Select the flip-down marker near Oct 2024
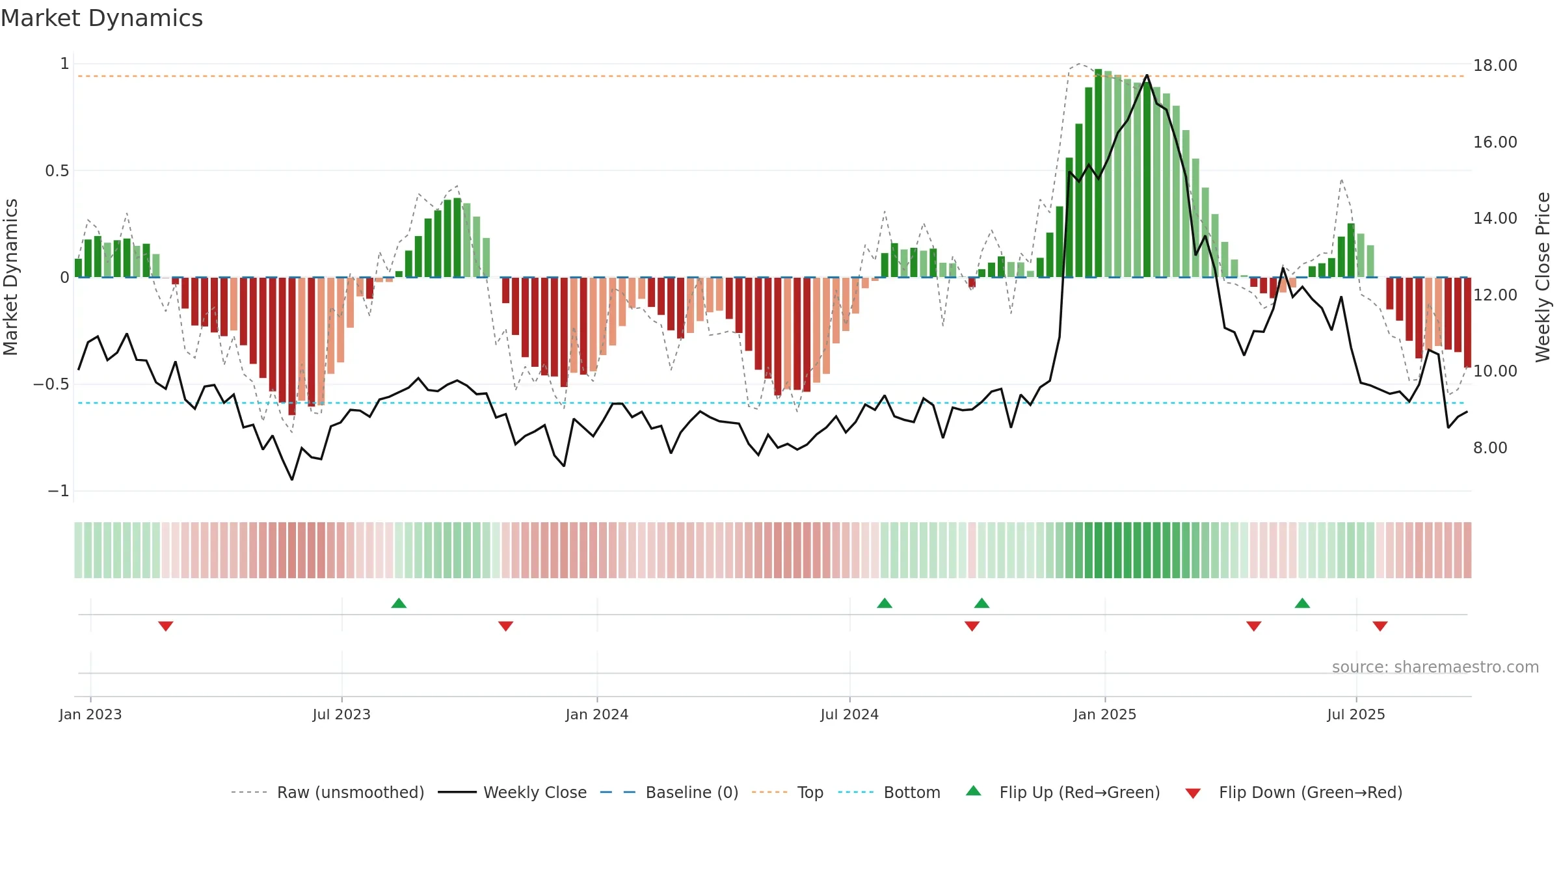 coord(972,626)
